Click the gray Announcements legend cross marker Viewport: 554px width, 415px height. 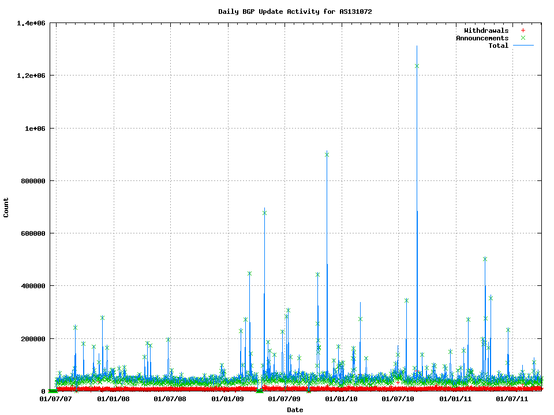coord(523,38)
